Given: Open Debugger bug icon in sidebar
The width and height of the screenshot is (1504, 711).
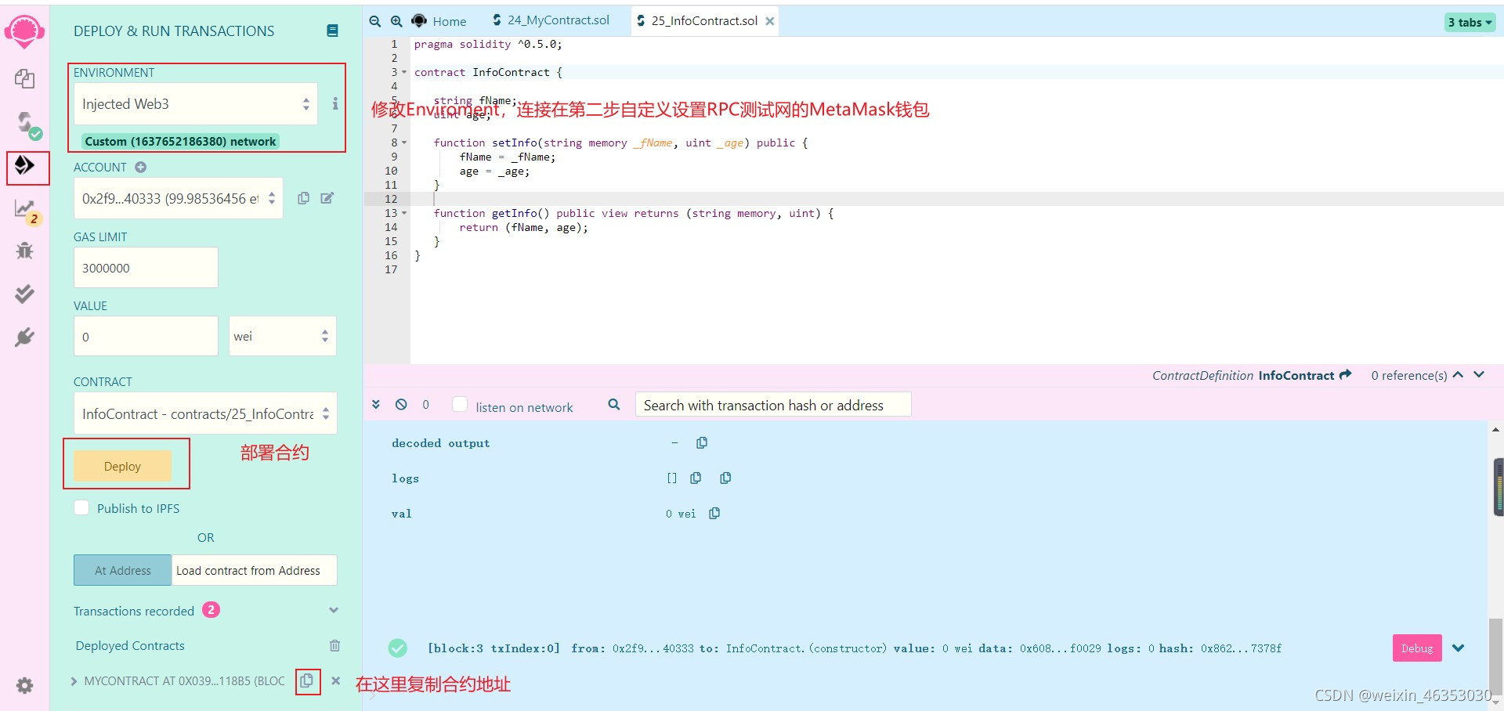Looking at the screenshot, I should (x=24, y=251).
